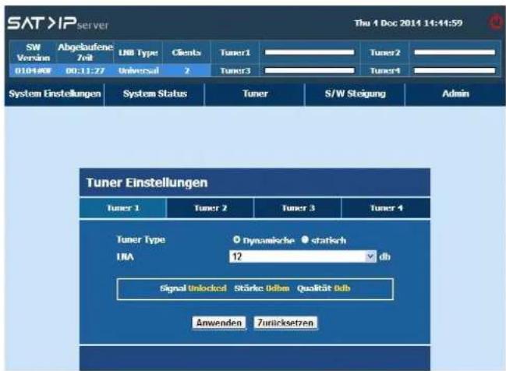Select the statisch tuner type radio
The width and height of the screenshot is (506, 371).
[305, 240]
